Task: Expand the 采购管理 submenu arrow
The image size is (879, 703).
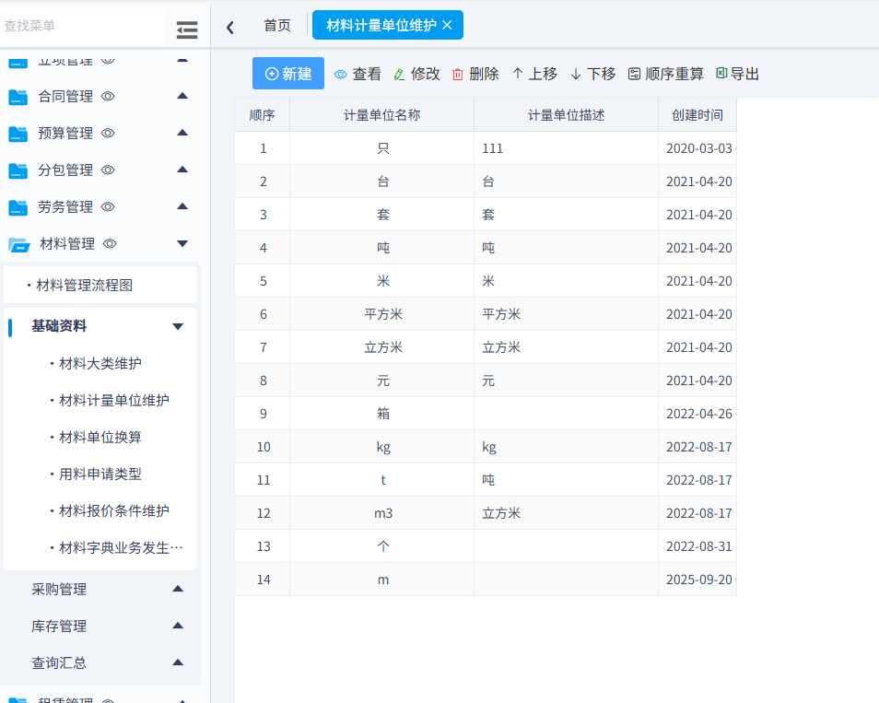Action: click(178, 589)
